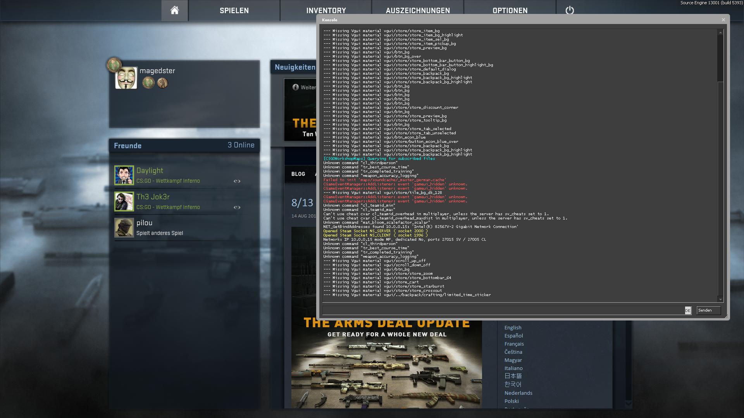Switch blog language to Čeština
Image resolution: width=744 pixels, height=418 pixels.
pyautogui.click(x=513, y=352)
